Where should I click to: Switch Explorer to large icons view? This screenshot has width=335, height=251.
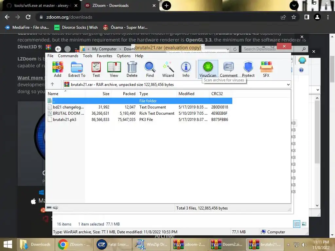tap(304, 224)
